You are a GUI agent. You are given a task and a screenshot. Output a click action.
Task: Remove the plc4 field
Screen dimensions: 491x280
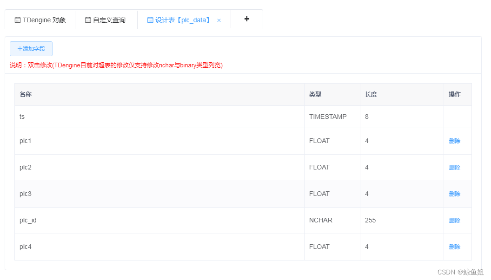(454, 247)
